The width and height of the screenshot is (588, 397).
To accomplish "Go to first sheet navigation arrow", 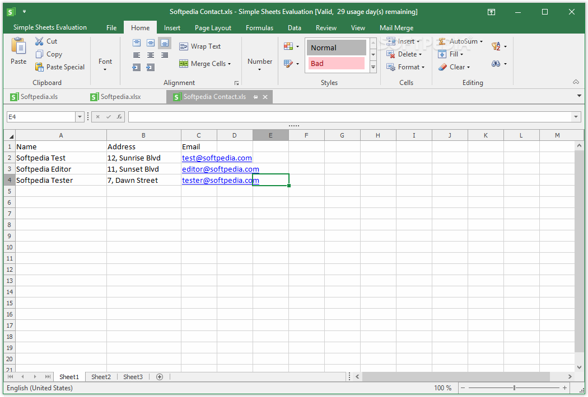I will pos(11,377).
